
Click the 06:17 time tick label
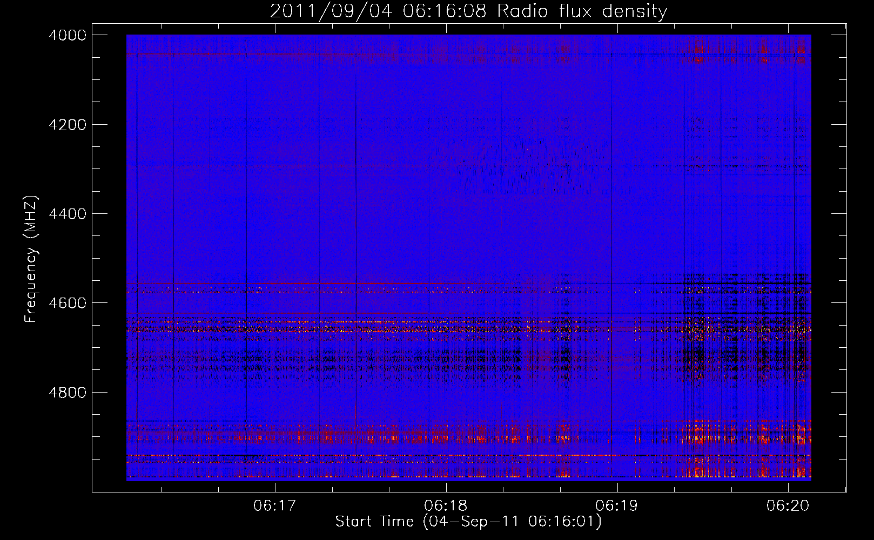(x=275, y=505)
